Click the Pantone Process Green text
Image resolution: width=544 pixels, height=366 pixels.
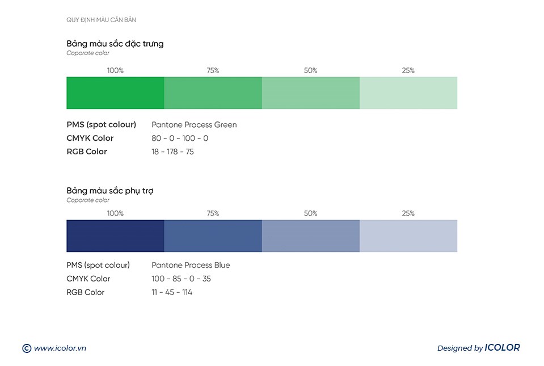point(194,125)
